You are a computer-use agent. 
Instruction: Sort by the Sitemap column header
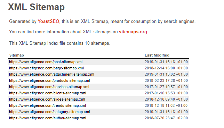(x=17, y=55)
